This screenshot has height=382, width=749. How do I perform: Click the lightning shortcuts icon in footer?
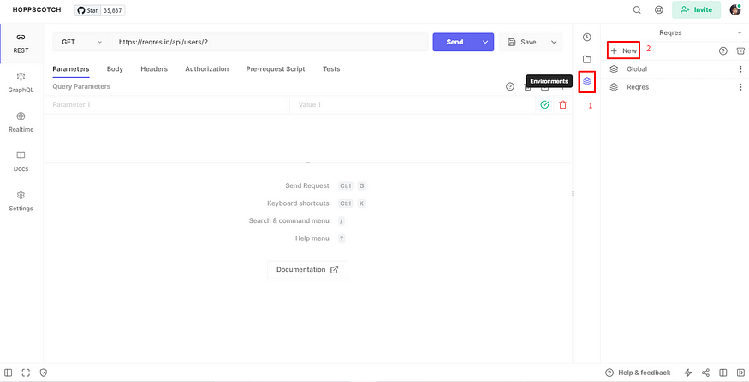point(688,373)
